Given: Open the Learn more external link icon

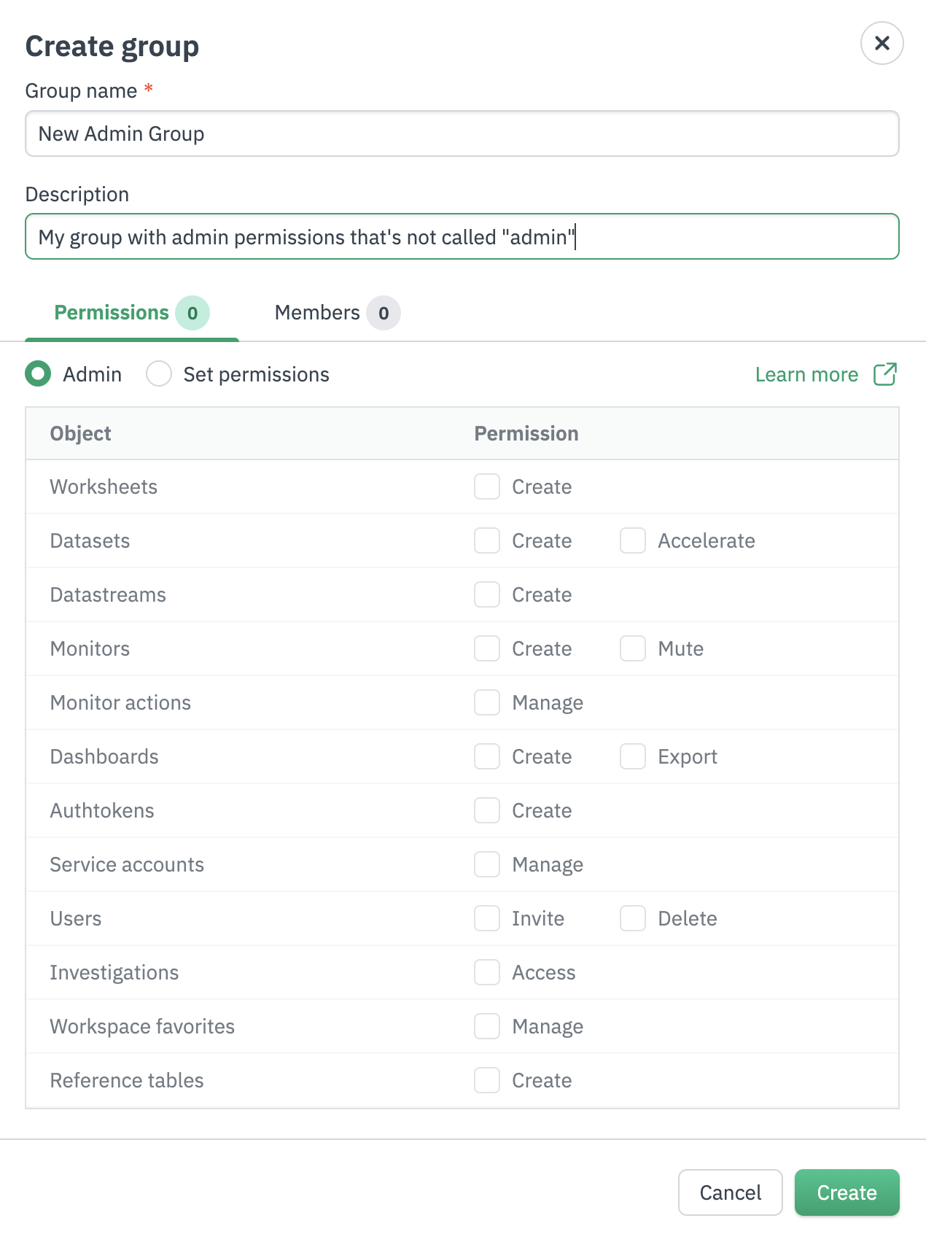Looking at the screenshot, I should tap(884, 374).
